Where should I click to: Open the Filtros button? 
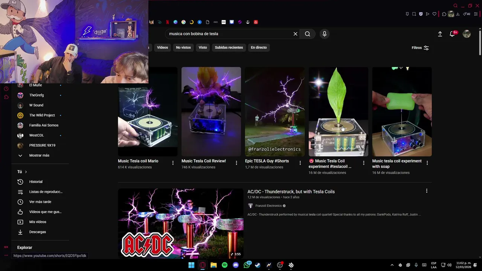tap(420, 48)
